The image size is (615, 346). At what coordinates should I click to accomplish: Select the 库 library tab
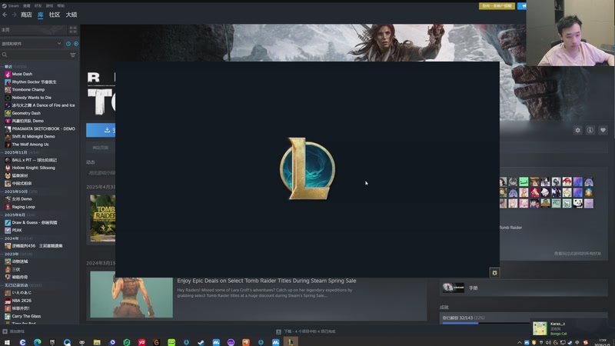coord(41,15)
